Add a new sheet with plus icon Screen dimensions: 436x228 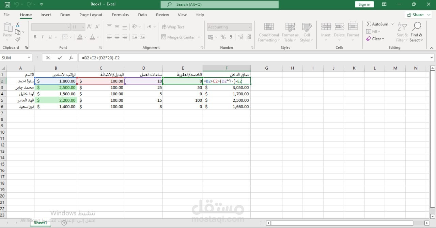[x=64, y=223]
